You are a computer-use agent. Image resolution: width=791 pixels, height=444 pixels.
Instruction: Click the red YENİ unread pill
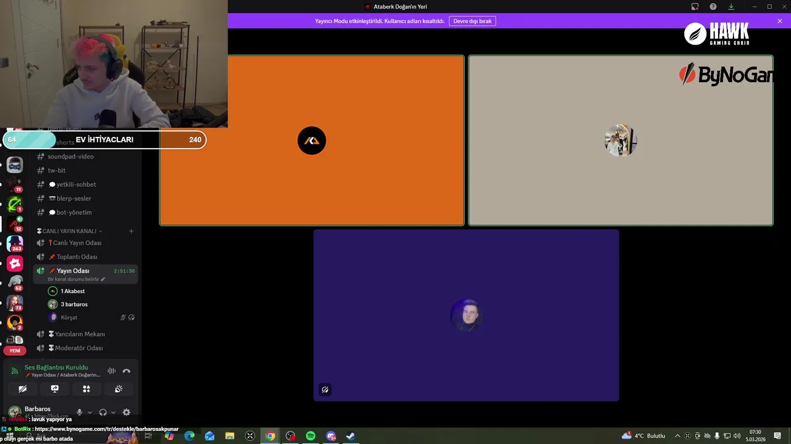15,350
